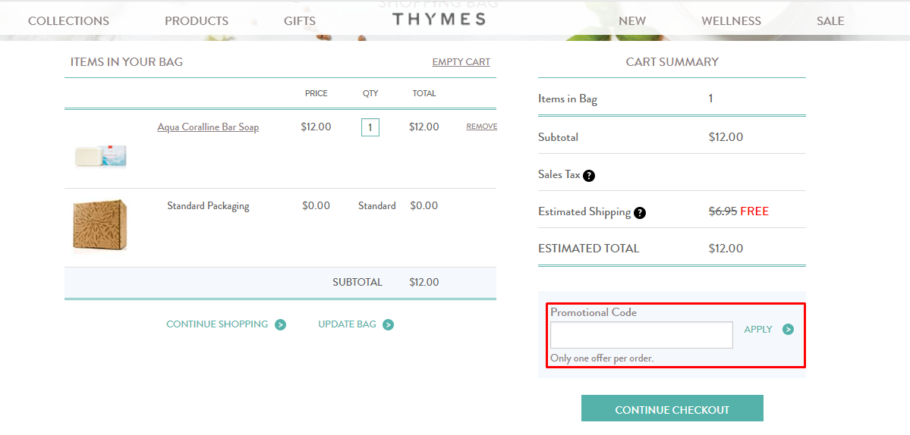Click the TOTAL column header
The image size is (910, 435).
(424, 93)
